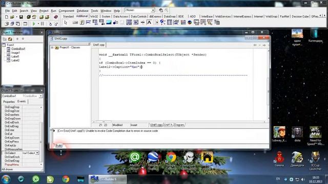Switch to the Unit1.h editor tab
328x184 pixels.
[168, 125]
